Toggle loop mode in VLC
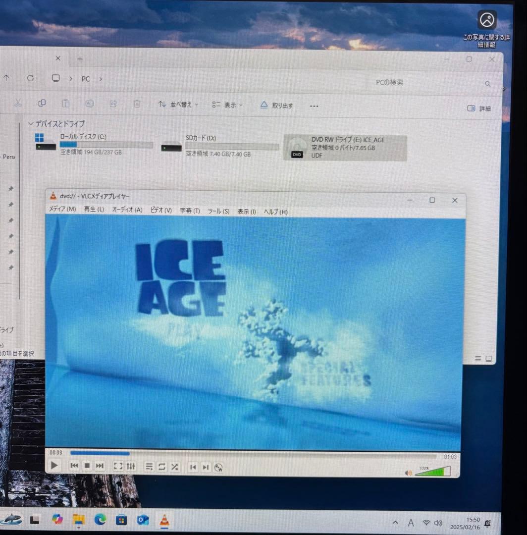 [x=162, y=467]
